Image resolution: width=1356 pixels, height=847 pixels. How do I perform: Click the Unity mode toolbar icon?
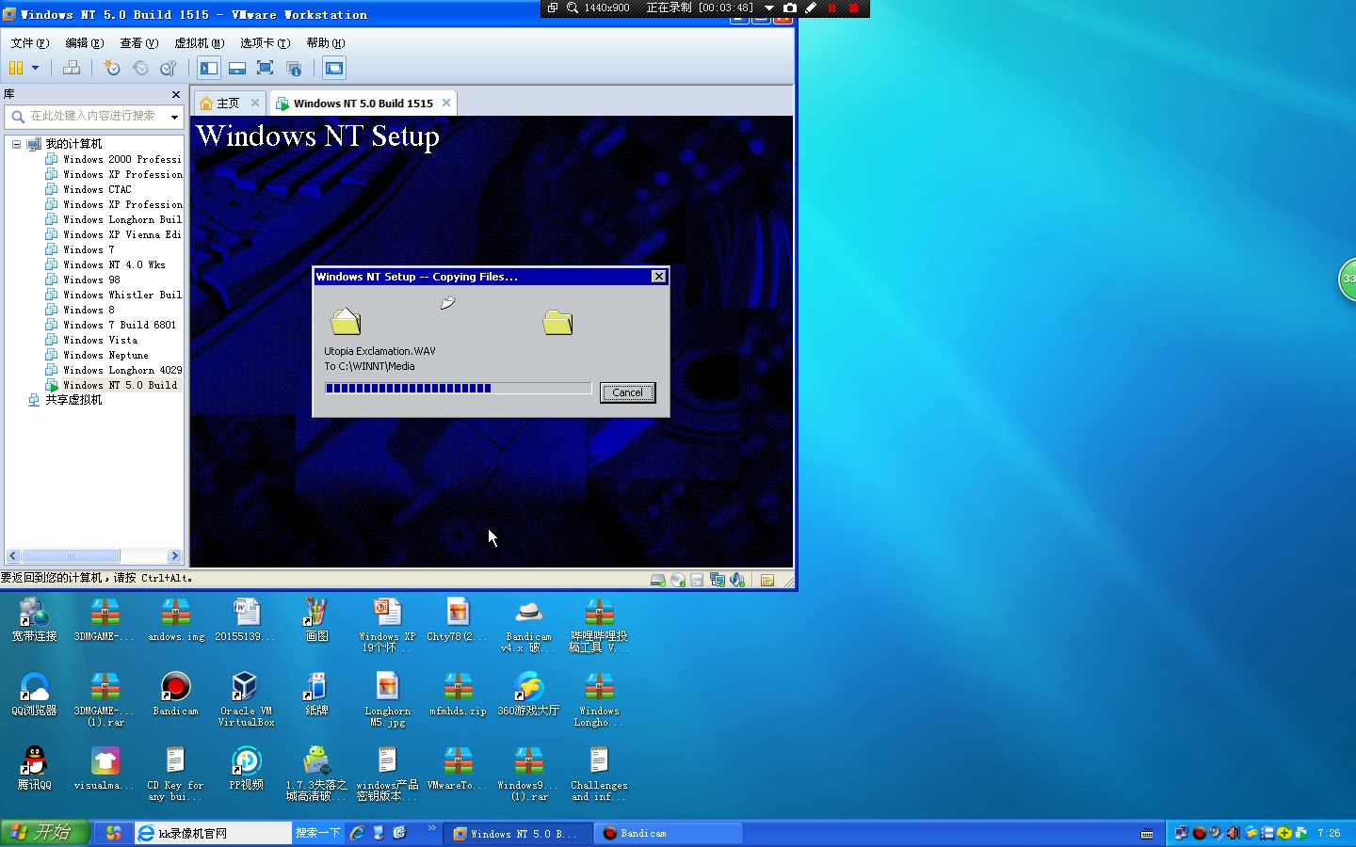click(294, 68)
